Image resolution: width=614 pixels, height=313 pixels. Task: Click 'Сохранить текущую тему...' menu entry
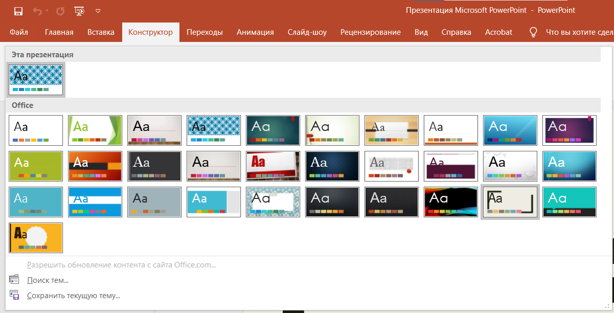[x=74, y=296]
